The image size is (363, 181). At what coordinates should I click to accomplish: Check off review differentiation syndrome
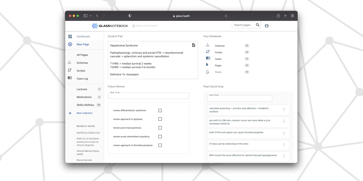(x=160, y=110)
